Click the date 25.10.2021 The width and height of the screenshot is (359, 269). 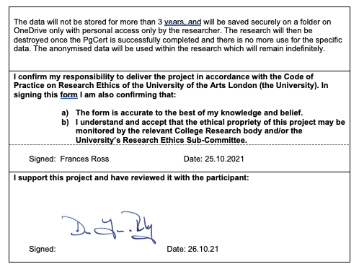pyautogui.click(x=224, y=159)
